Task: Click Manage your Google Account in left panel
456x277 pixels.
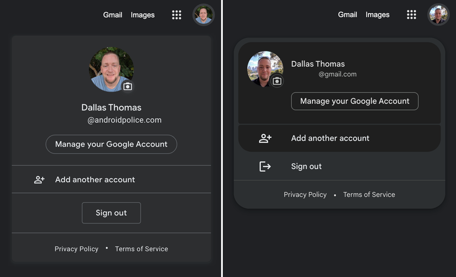Action: point(112,144)
